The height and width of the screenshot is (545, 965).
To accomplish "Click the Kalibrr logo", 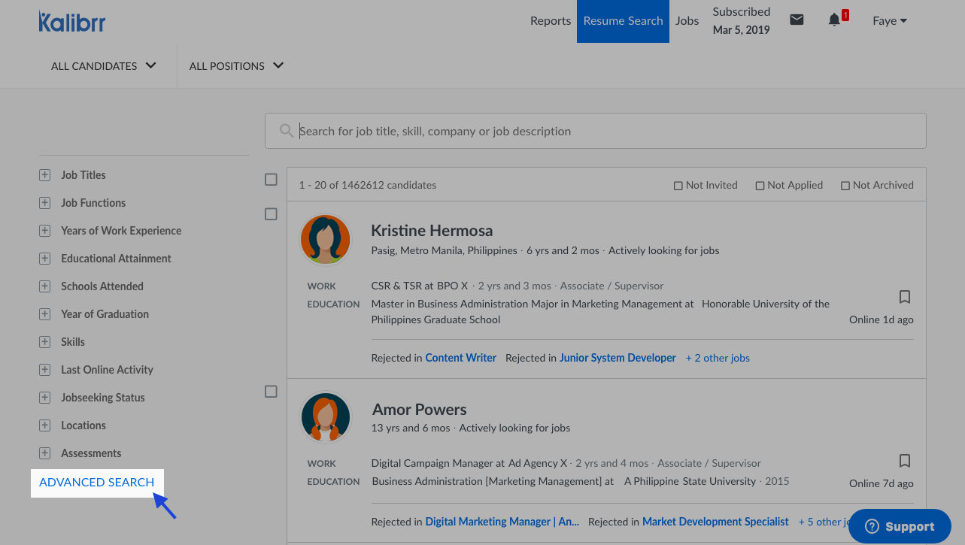I will point(72,21).
